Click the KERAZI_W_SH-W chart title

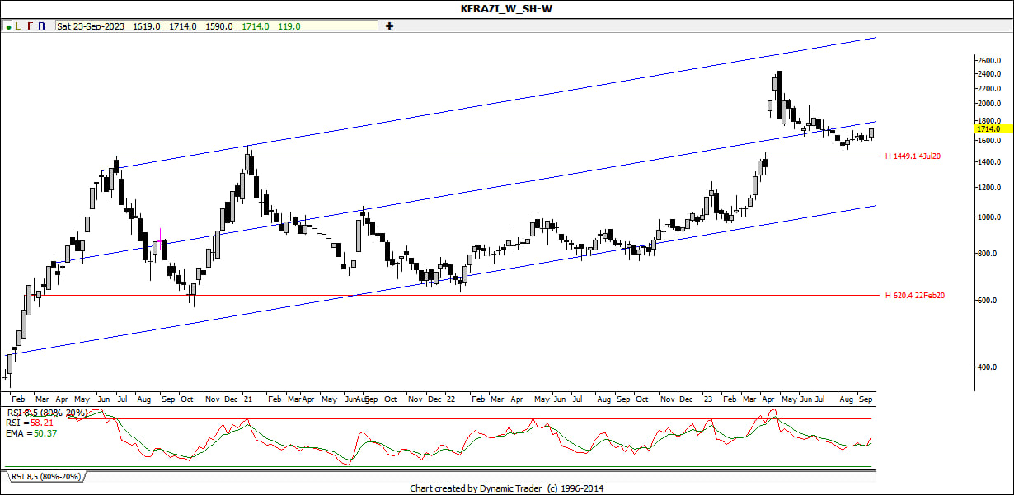point(506,9)
